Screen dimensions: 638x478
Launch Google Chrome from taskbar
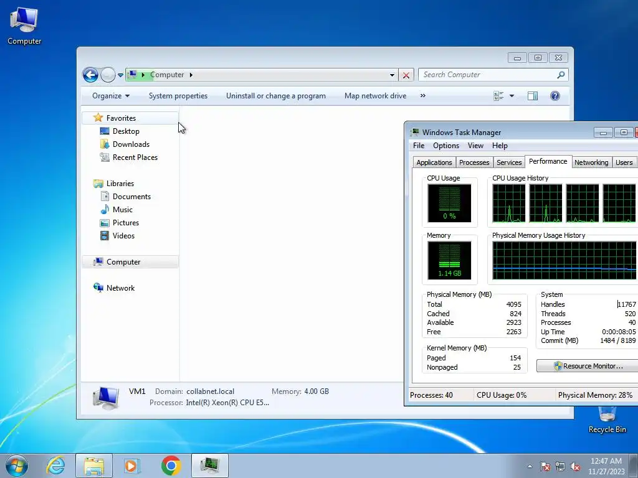(x=171, y=466)
